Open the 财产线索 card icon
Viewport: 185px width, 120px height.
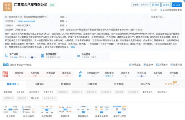click(x=6, y=56)
